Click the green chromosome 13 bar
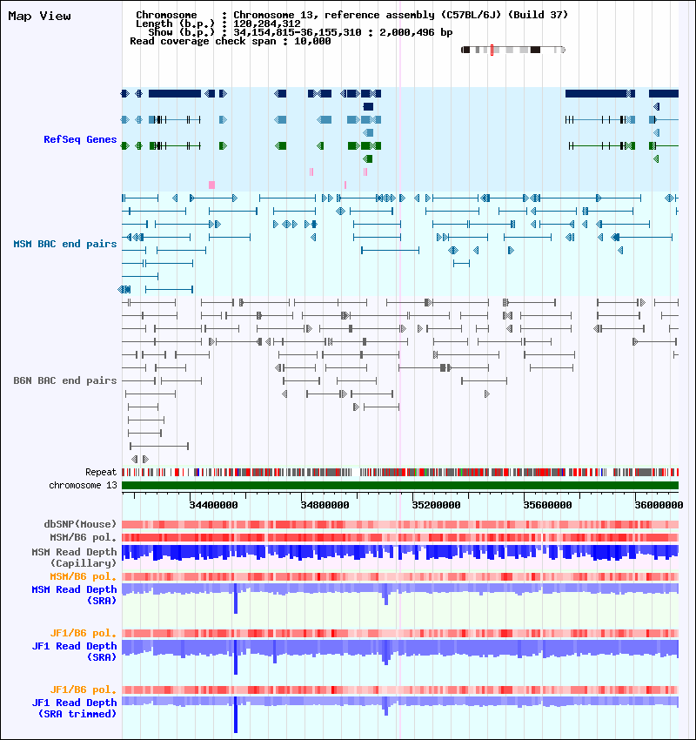The image size is (696, 740). pyautogui.click(x=400, y=485)
